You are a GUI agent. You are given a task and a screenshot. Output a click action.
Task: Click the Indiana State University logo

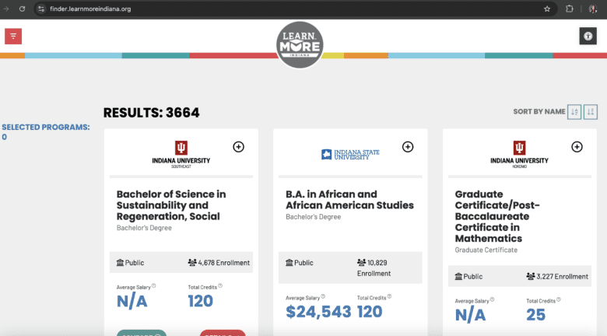tap(350, 155)
